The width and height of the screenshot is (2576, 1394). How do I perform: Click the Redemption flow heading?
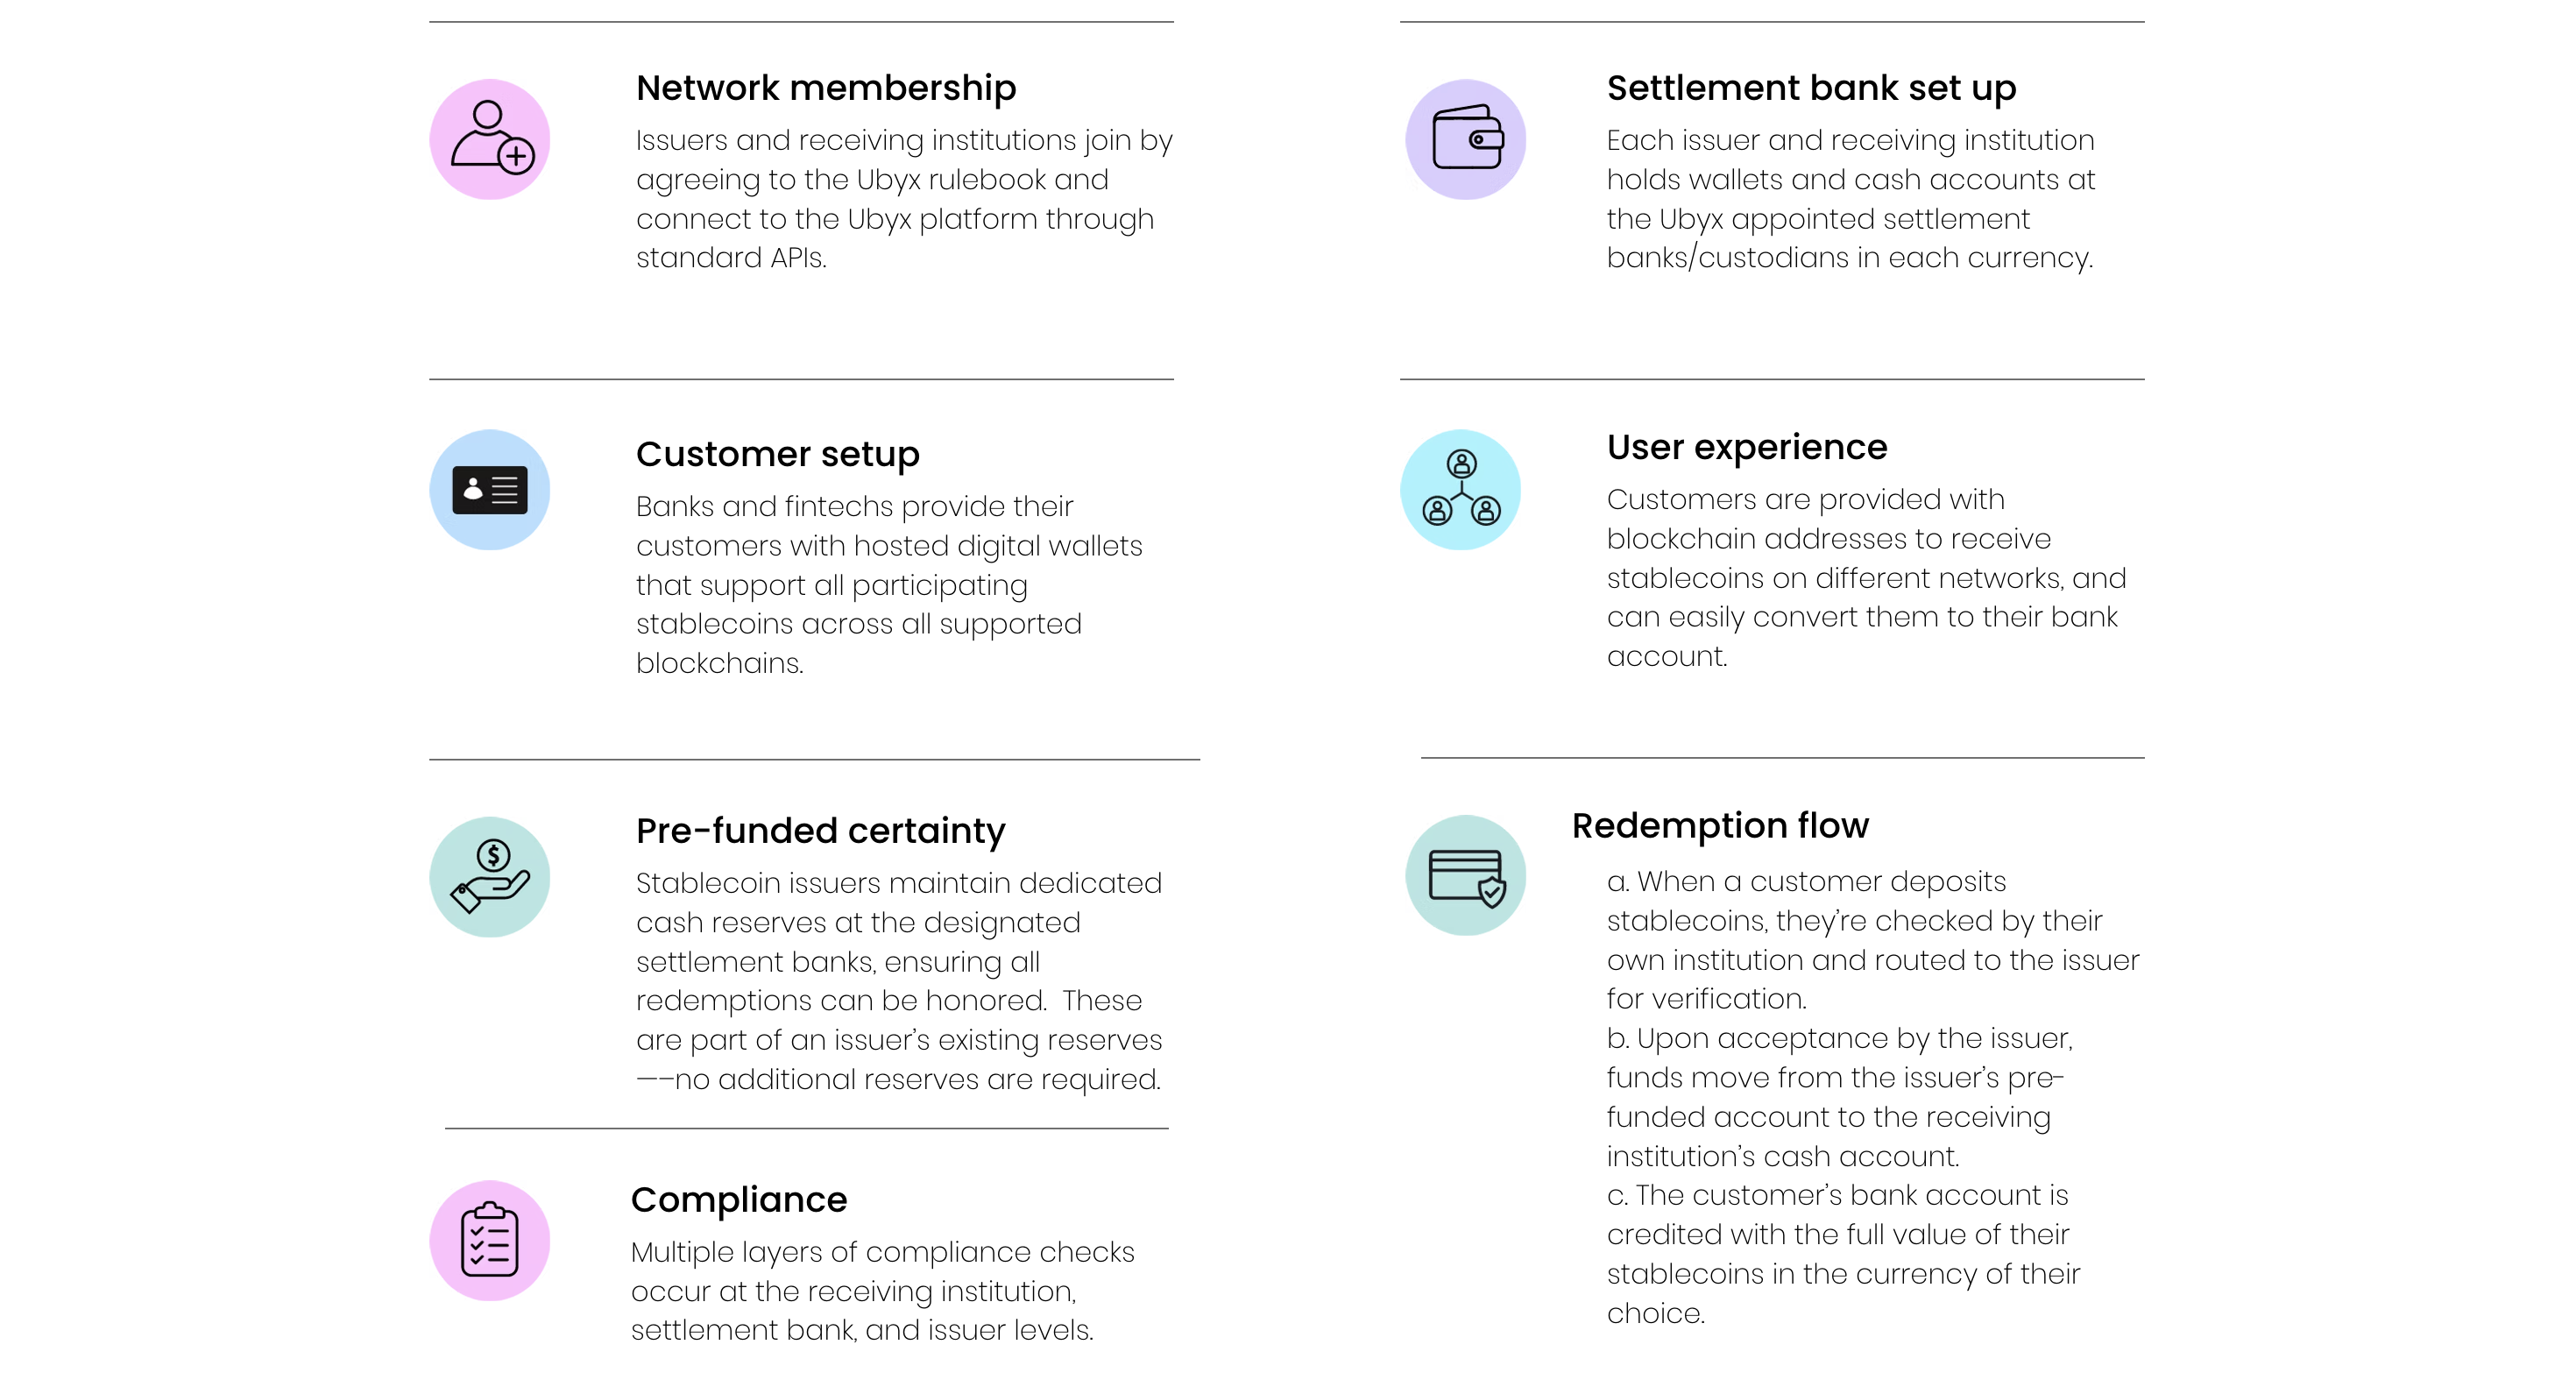[1720, 826]
